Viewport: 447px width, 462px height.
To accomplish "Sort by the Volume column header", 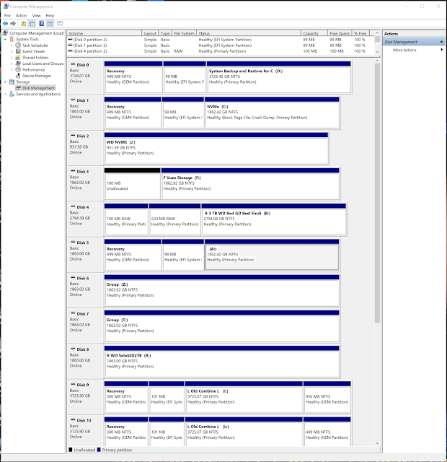I will click(x=105, y=33).
